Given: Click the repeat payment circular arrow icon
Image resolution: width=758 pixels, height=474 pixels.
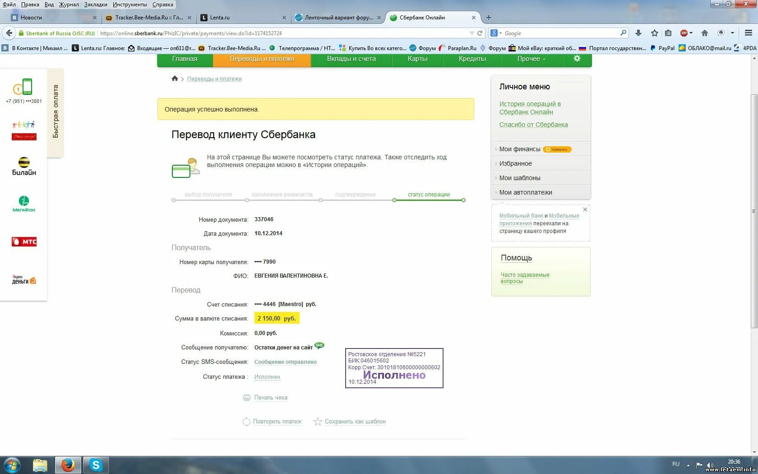Looking at the screenshot, I should click(246, 422).
